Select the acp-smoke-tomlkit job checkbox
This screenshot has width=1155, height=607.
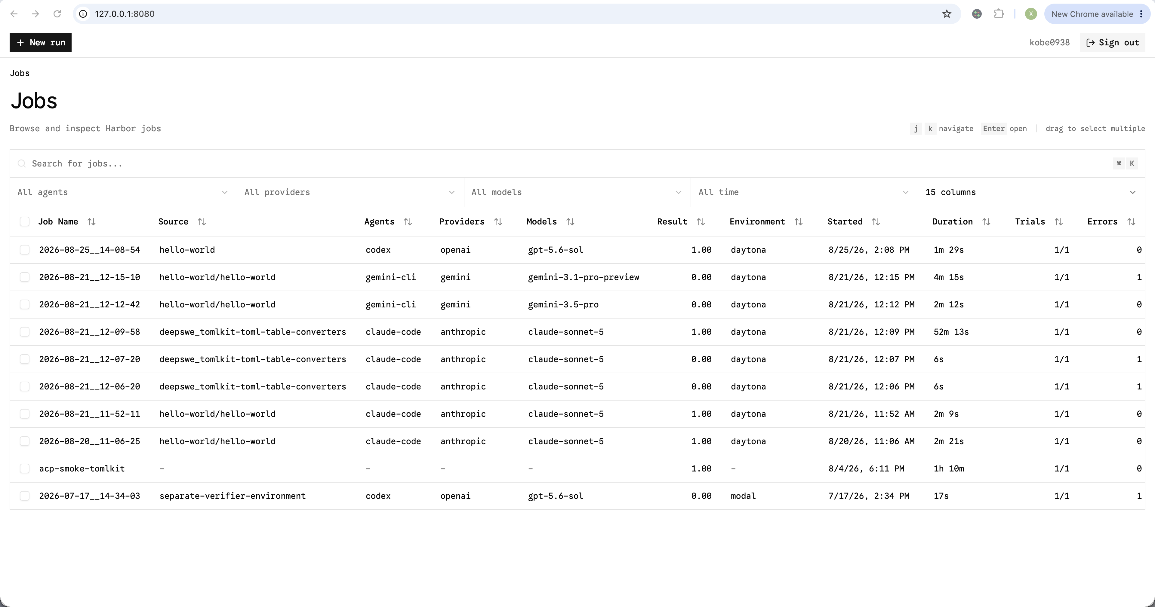click(x=25, y=468)
